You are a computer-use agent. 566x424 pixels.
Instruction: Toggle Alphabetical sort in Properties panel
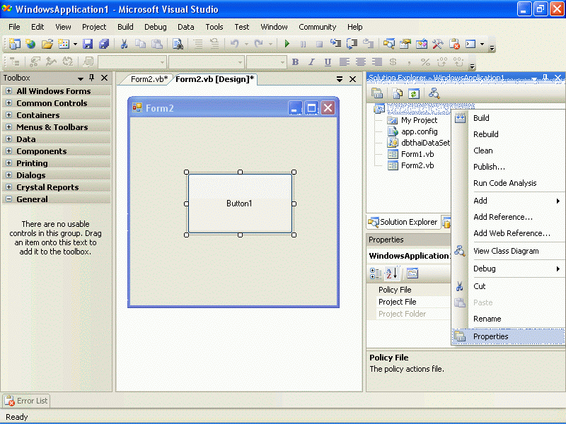(392, 273)
